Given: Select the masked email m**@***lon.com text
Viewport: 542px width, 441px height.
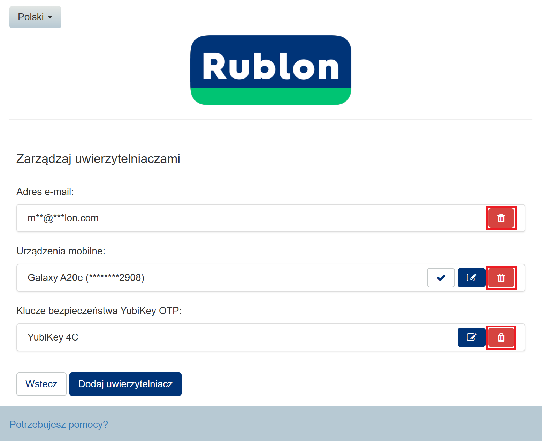Looking at the screenshot, I should (63, 218).
